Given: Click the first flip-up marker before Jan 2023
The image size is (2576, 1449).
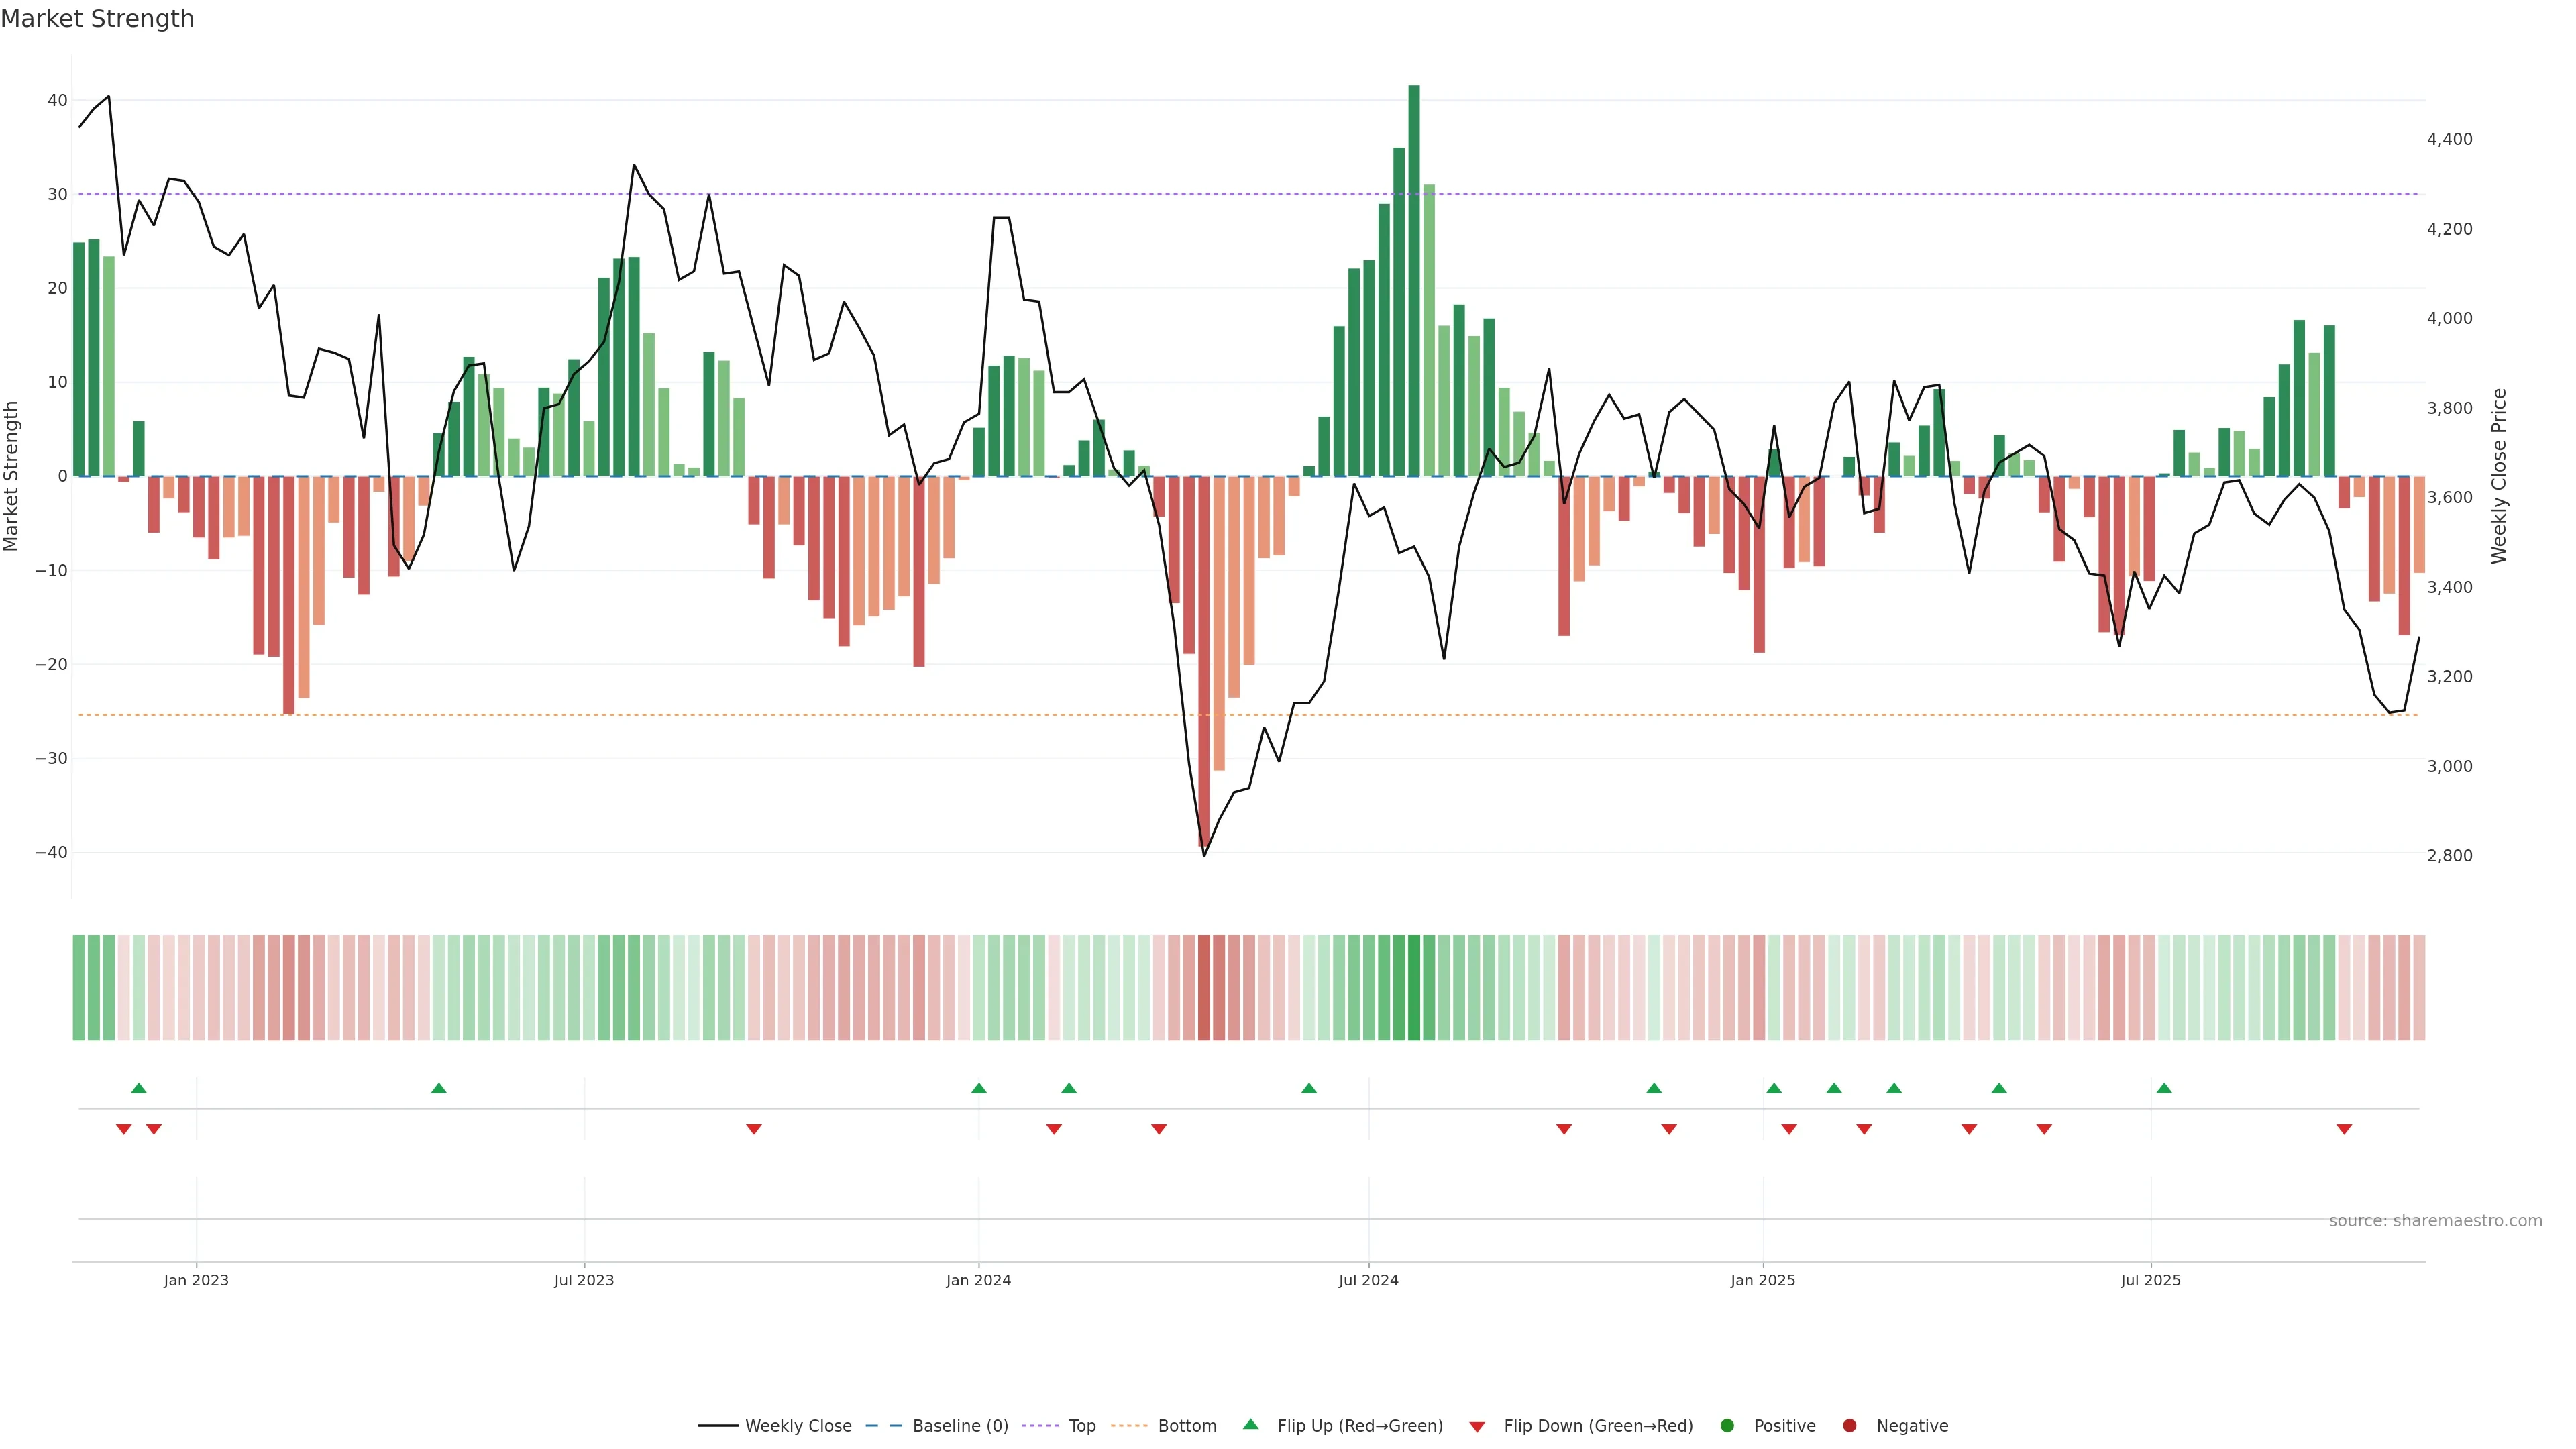Looking at the screenshot, I should (139, 1088).
